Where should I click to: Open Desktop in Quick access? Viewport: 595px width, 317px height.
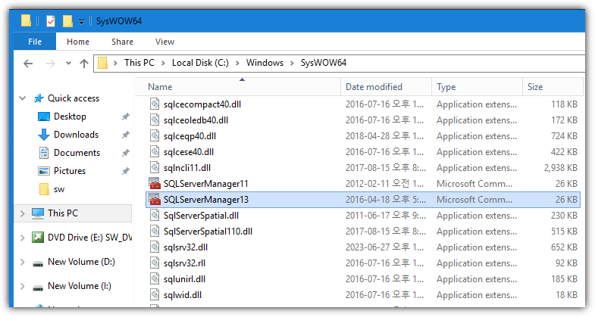(x=70, y=117)
